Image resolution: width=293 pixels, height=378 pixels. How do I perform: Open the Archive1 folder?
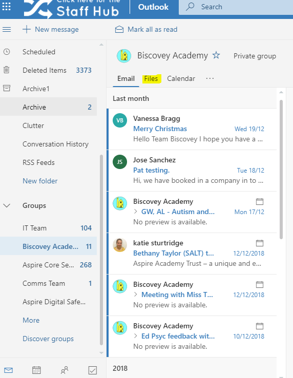(48, 89)
